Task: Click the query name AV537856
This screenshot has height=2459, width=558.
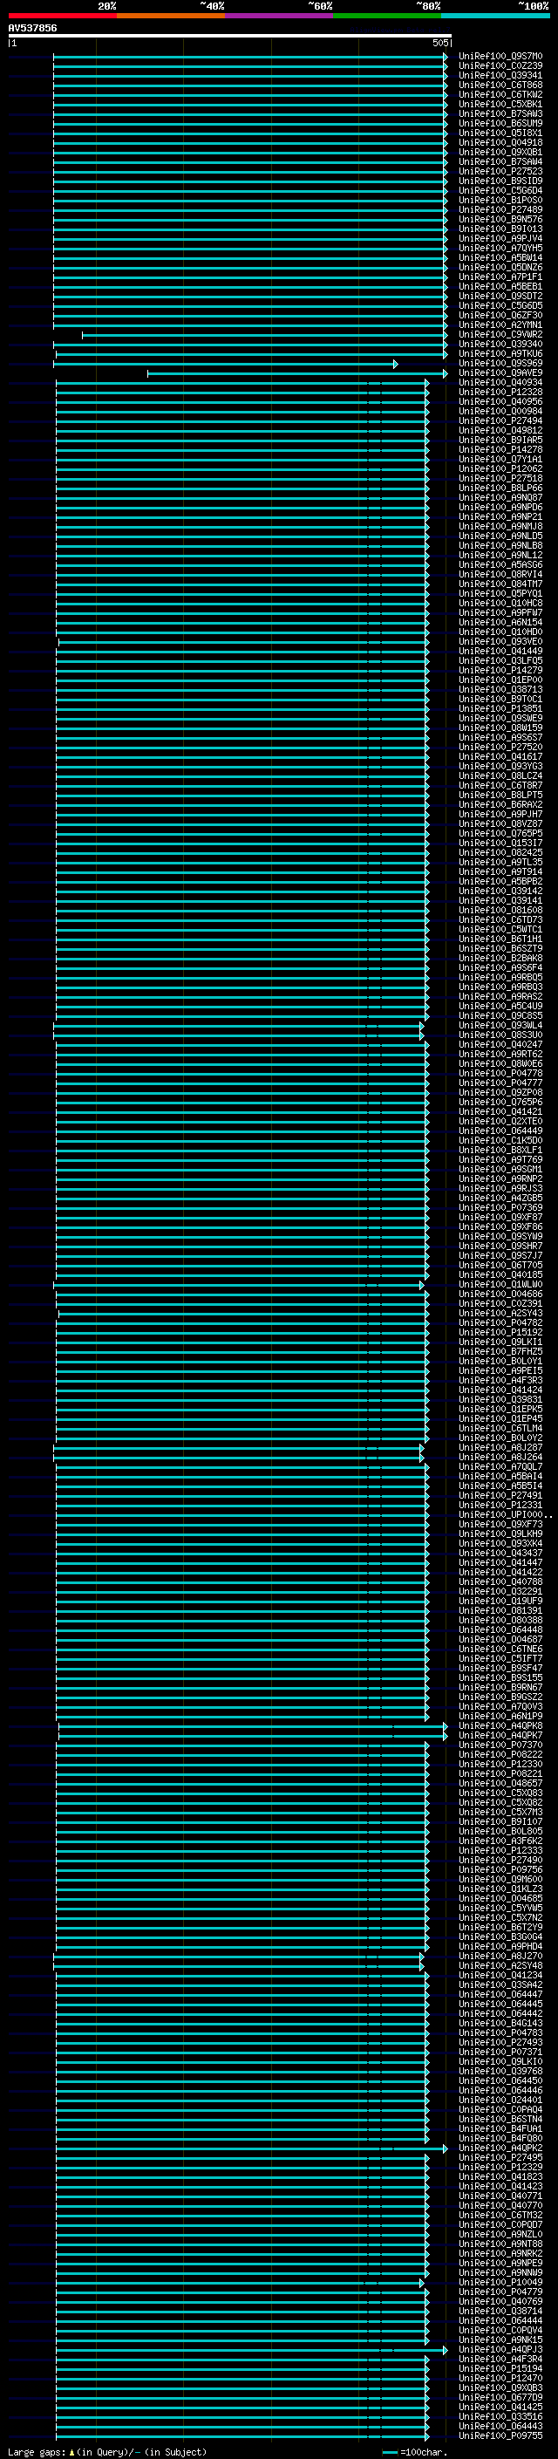Action: pos(32,29)
